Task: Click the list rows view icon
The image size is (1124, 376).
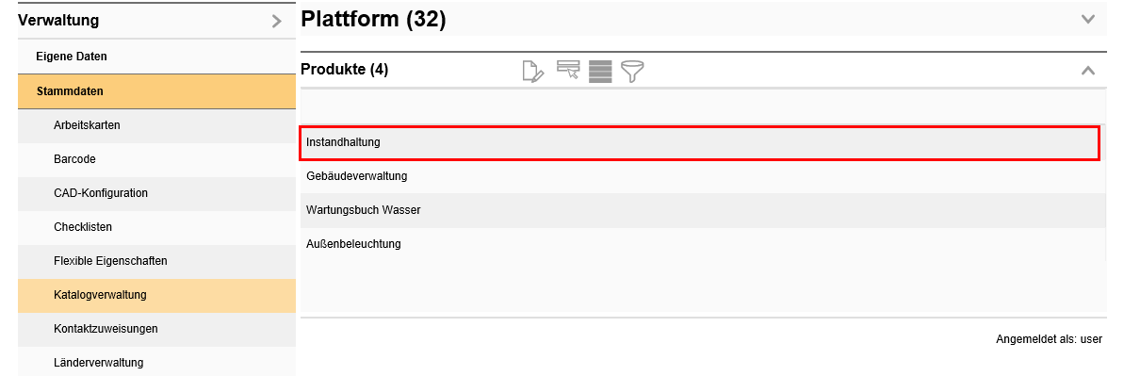Action: [600, 72]
